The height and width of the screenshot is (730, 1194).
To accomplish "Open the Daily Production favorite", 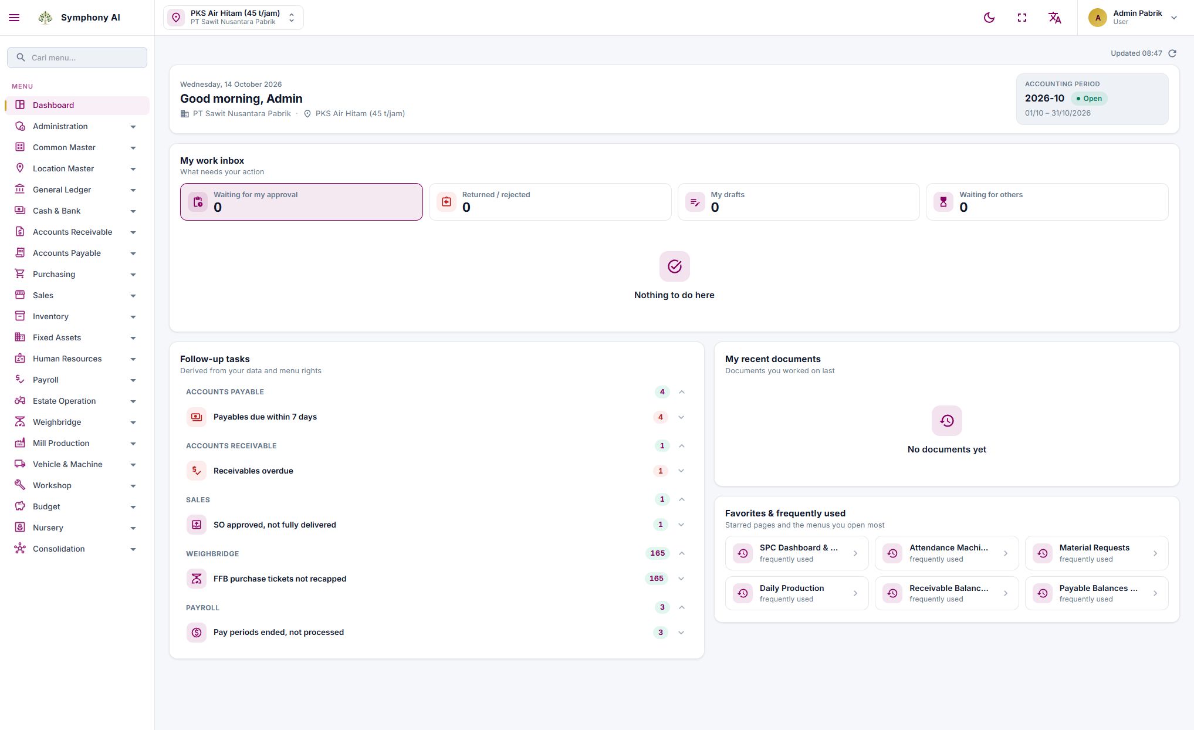I will 797,593.
